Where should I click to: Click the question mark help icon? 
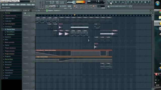pos(149,2)
